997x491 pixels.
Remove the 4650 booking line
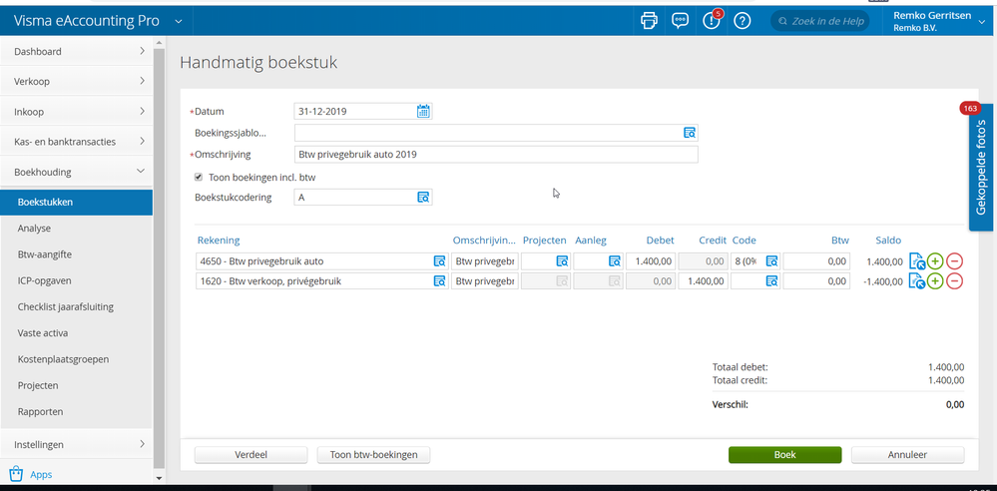pos(954,260)
